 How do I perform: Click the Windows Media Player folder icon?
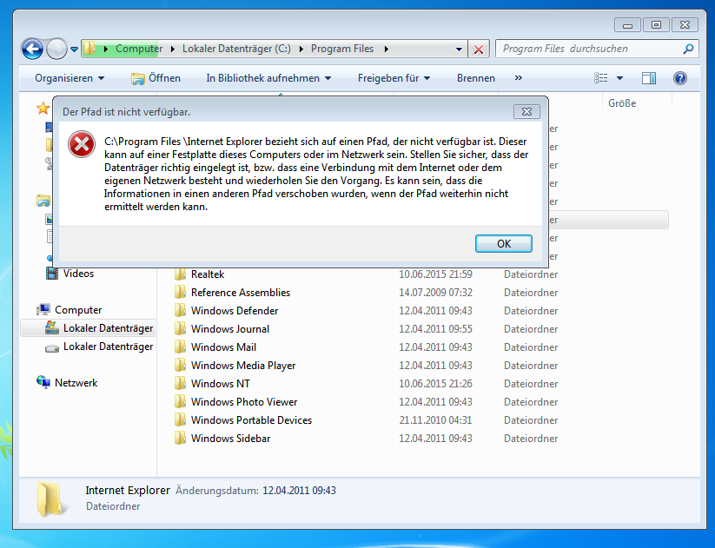point(180,365)
